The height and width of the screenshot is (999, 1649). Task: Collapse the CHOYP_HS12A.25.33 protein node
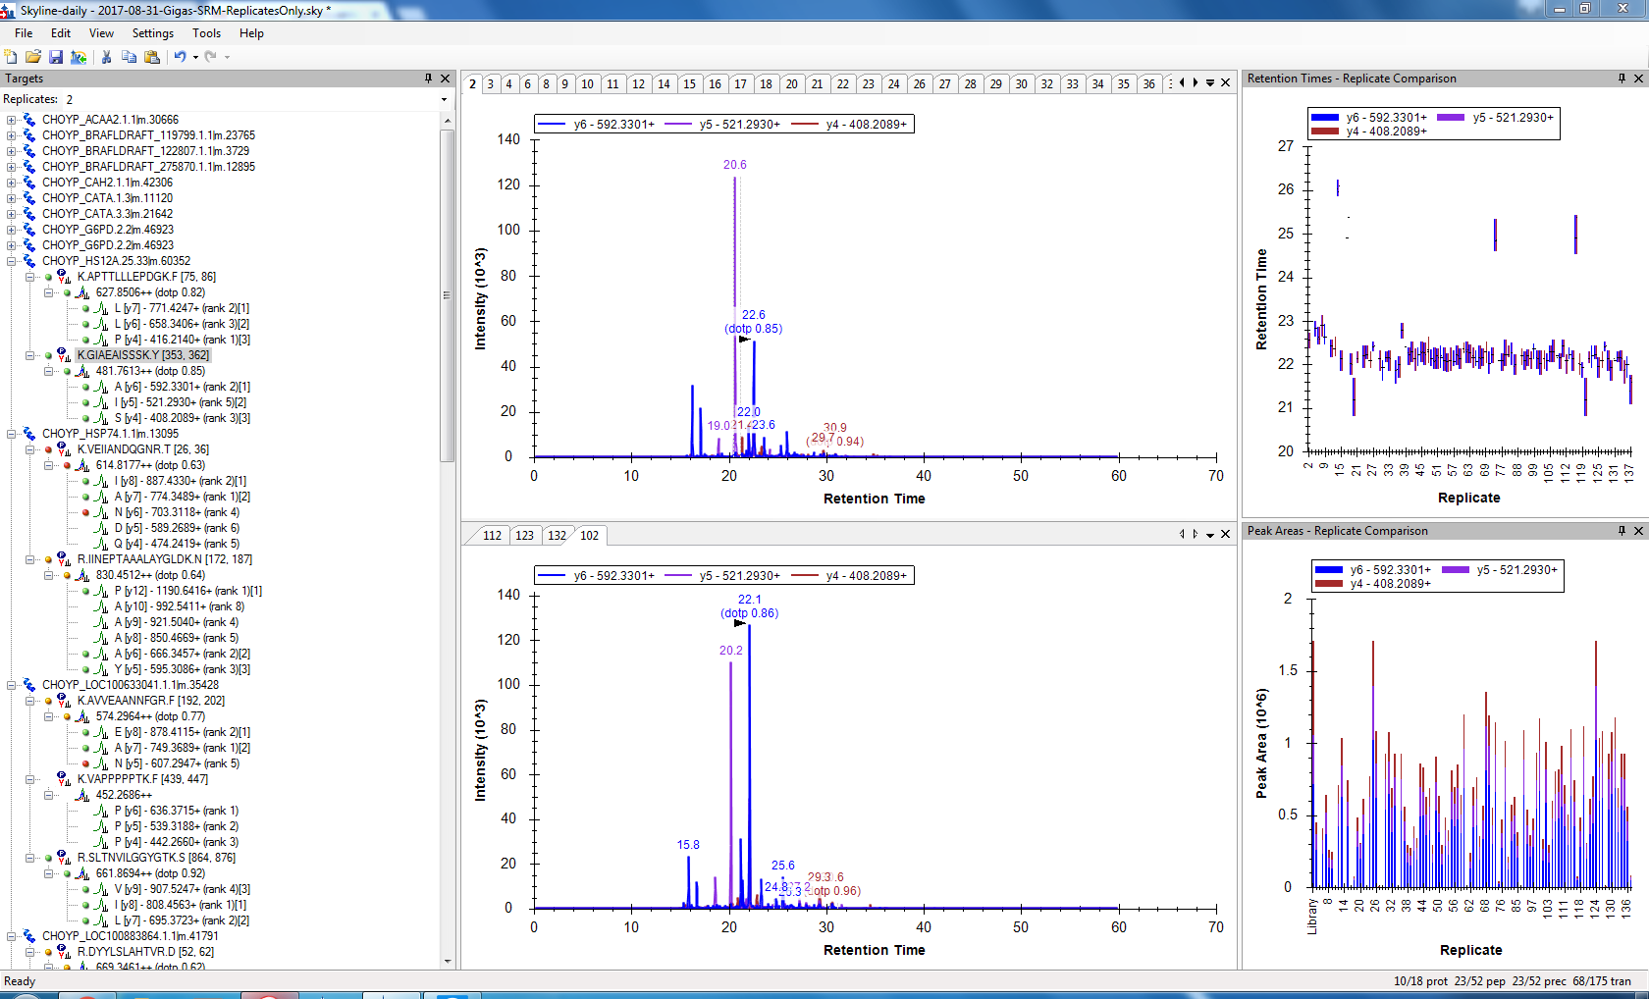point(12,261)
